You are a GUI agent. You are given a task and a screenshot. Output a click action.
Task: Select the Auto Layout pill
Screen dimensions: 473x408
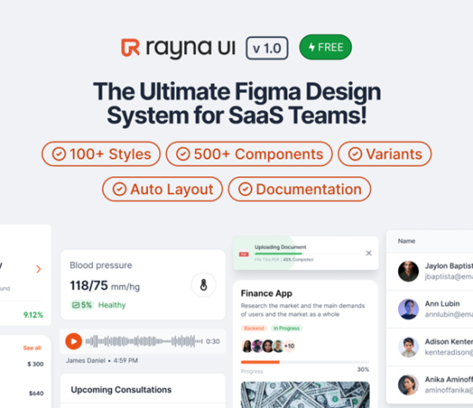(x=163, y=189)
